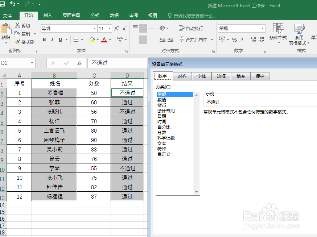Click the Align Left icon

click(135, 39)
